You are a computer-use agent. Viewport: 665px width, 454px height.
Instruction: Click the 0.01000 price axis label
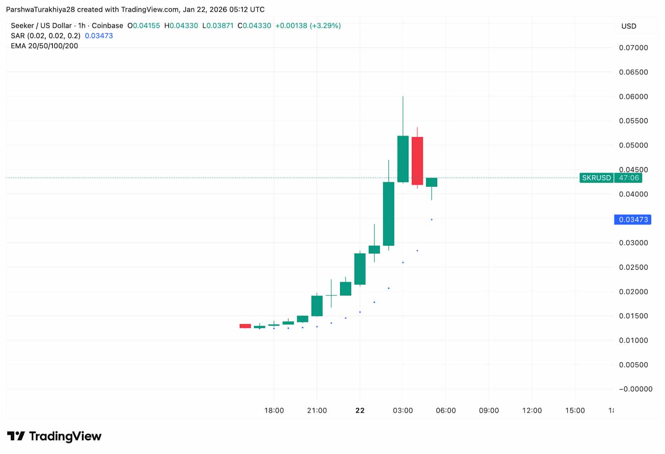(633, 340)
